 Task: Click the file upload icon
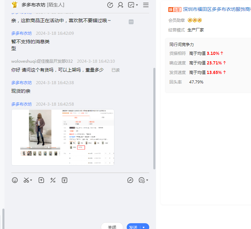[41, 180]
